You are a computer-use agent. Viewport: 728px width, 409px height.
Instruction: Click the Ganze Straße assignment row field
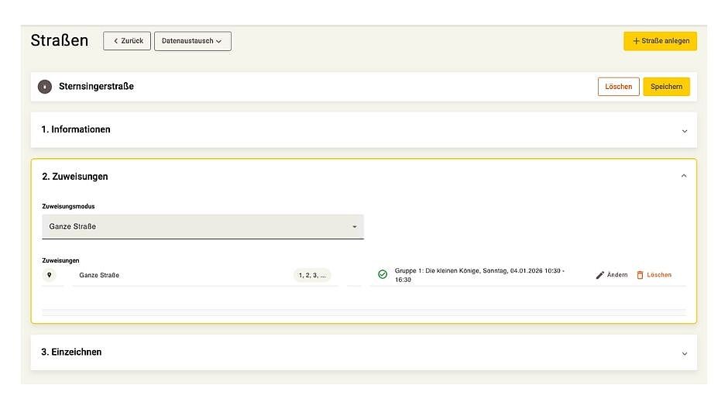pos(178,276)
